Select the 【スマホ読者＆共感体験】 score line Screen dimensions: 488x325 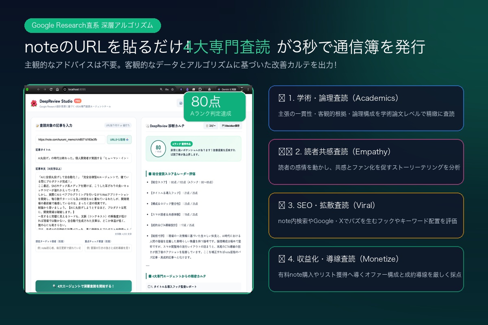pos(174,214)
